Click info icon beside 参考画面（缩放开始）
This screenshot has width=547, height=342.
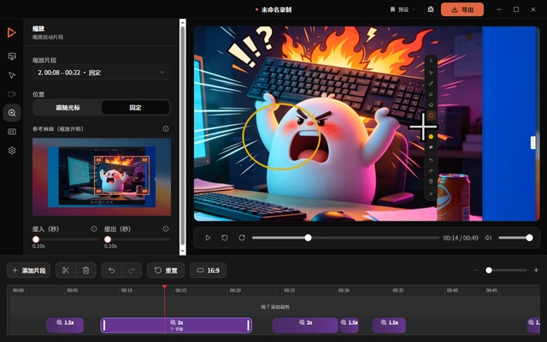(x=166, y=129)
